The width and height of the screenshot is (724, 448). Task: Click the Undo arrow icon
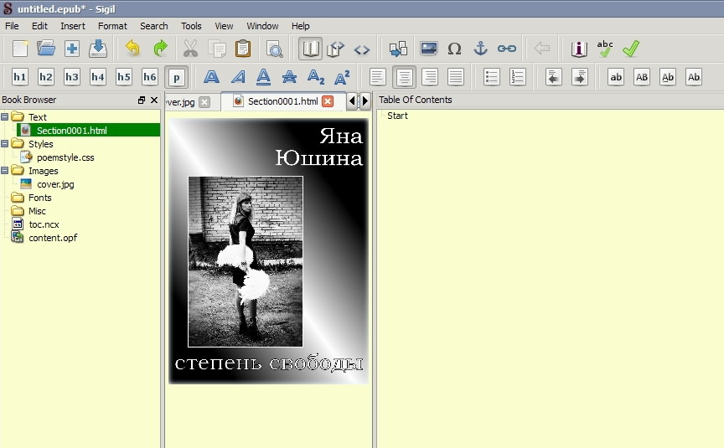click(x=132, y=49)
